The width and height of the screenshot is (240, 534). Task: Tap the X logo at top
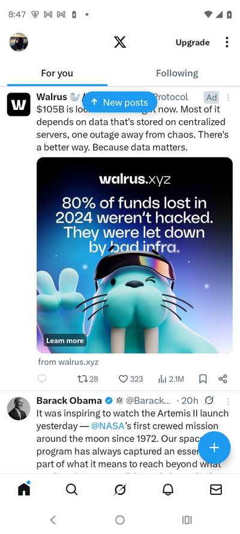coord(119,42)
